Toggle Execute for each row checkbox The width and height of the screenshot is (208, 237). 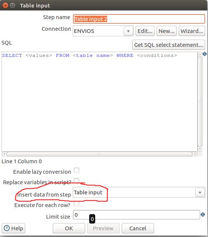pos(76,204)
